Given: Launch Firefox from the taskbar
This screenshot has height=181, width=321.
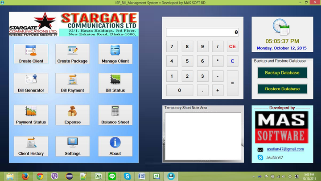Looking at the screenshot, I should click(25, 176).
